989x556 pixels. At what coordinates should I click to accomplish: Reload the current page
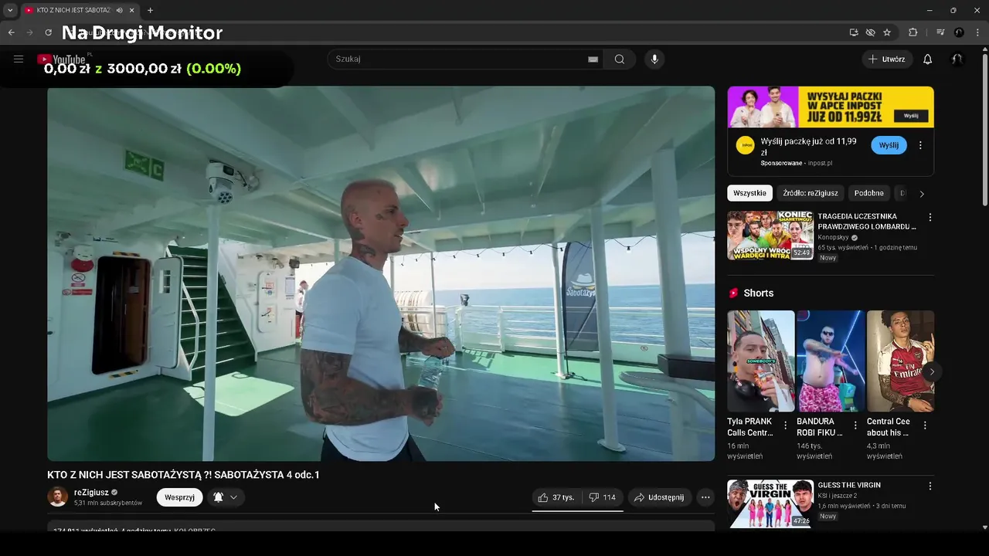[48, 32]
